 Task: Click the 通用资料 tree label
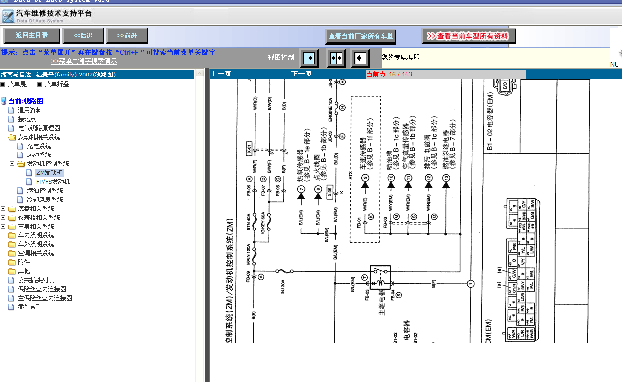pos(30,110)
